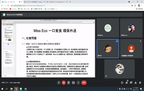
Task: Open meeting details info icon
Action: tap(122, 83)
